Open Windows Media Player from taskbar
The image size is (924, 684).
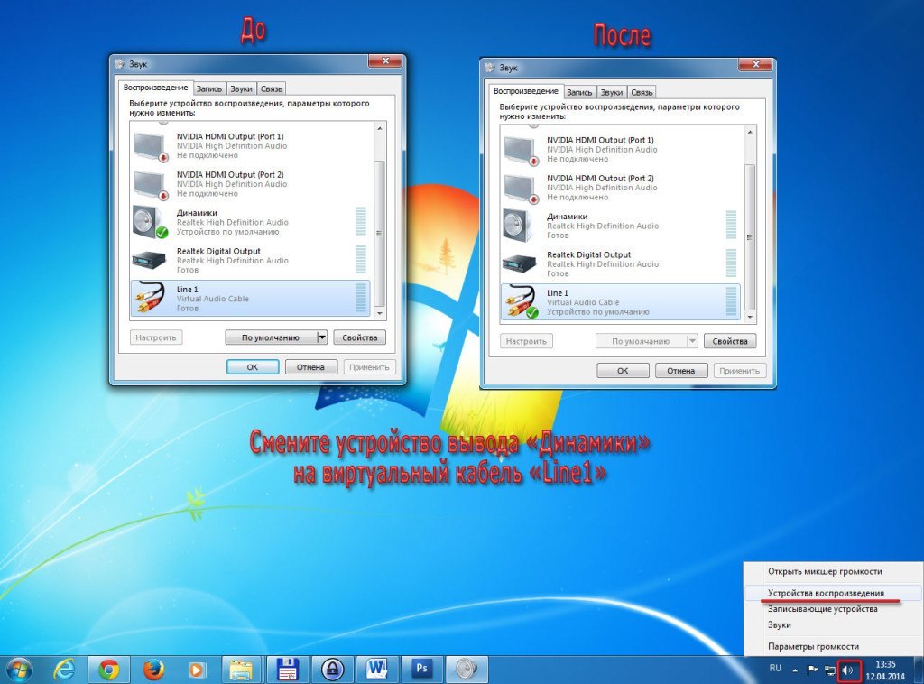tap(196, 669)
